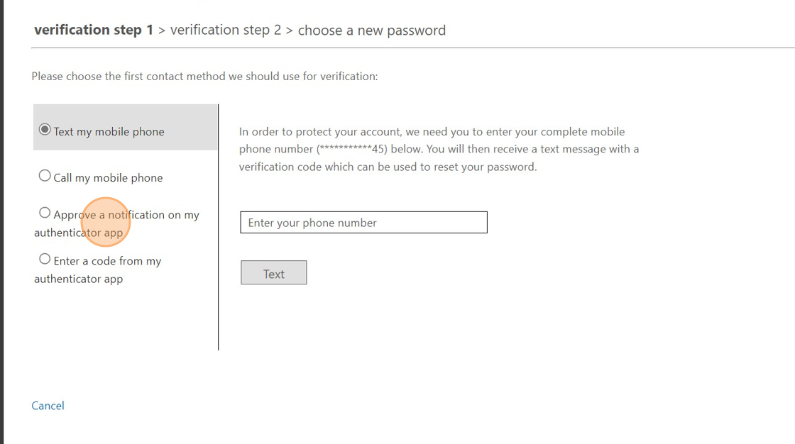The height and width of the screenshot is (444, 795).
Task: Click the Text my mobile phone label text
Action: (x=109, y=132)
